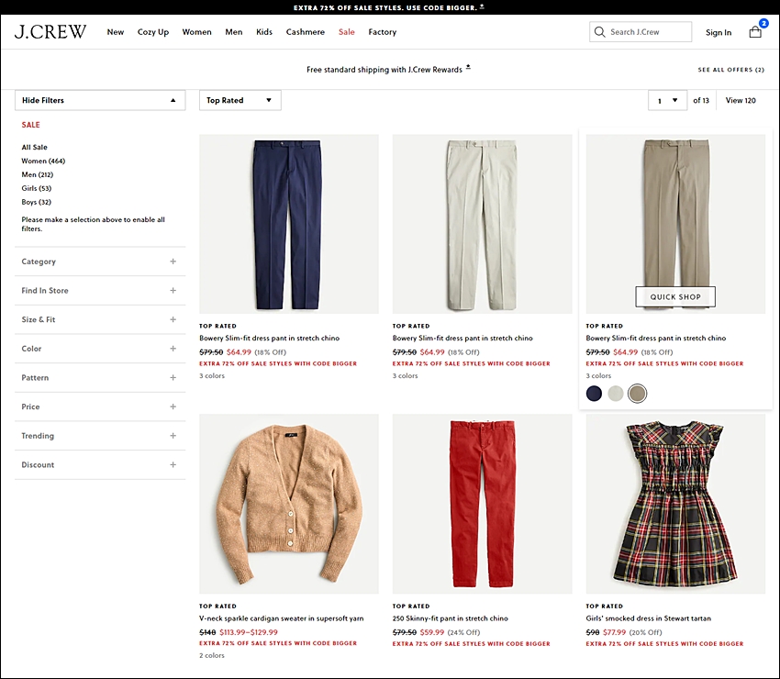The height and width of the screenshot is (679, 780).
Task: Open the Sale menu
Action: 347,32
